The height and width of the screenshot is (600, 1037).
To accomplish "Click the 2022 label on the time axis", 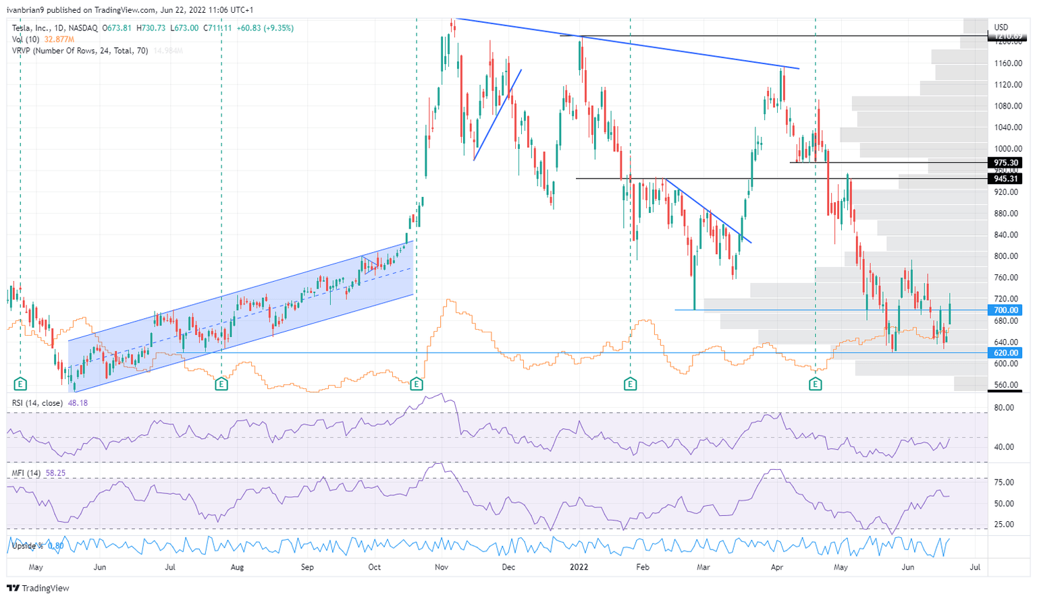I will point(577,568).
